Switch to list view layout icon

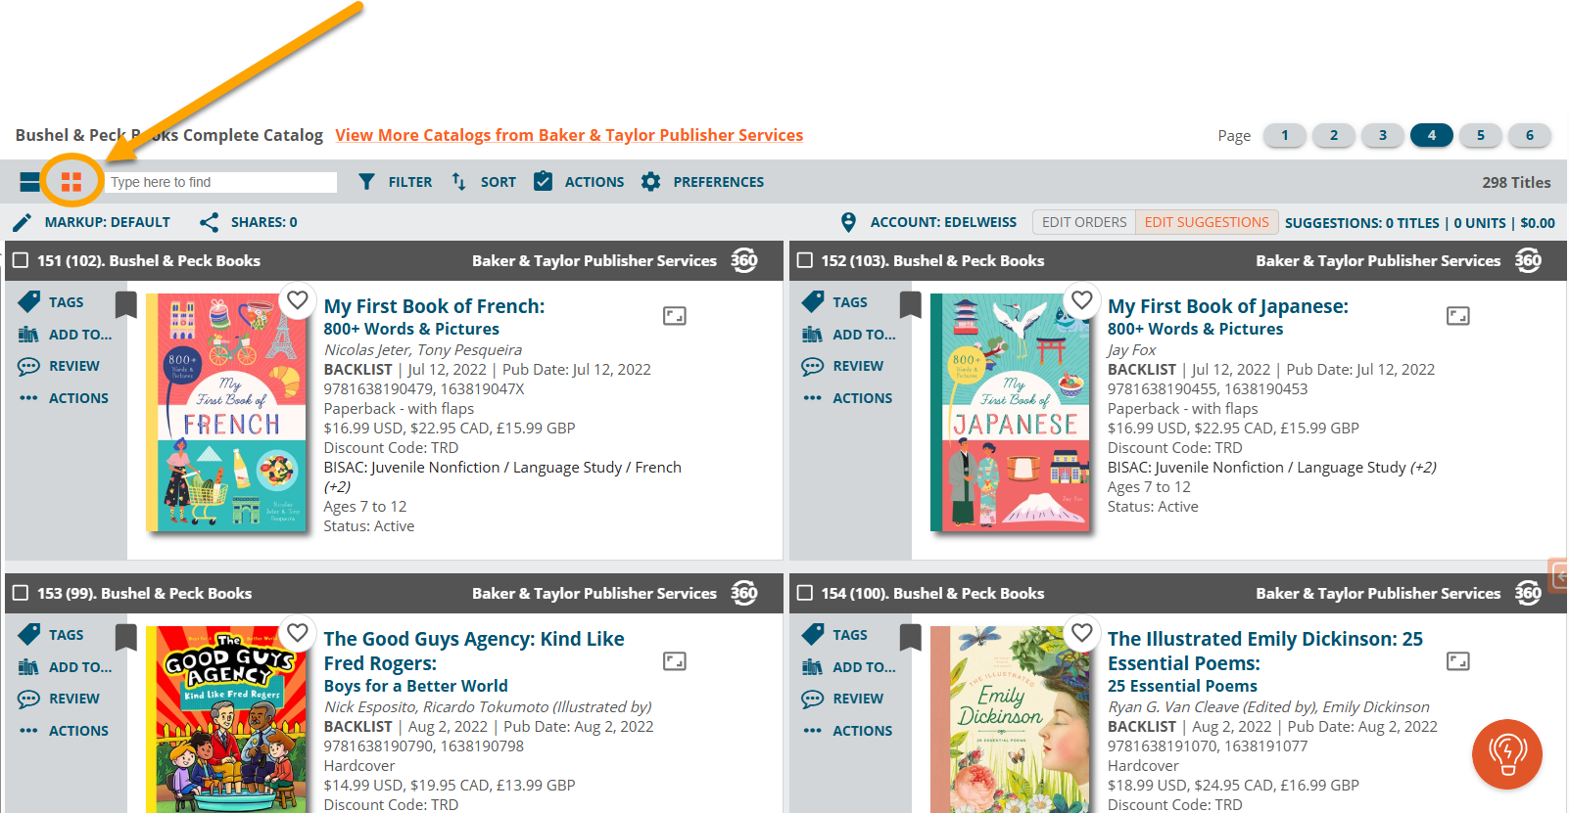pyautogui.click(x=30, y=182)
